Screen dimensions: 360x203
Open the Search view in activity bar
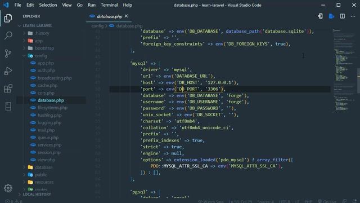pos(8,36)
